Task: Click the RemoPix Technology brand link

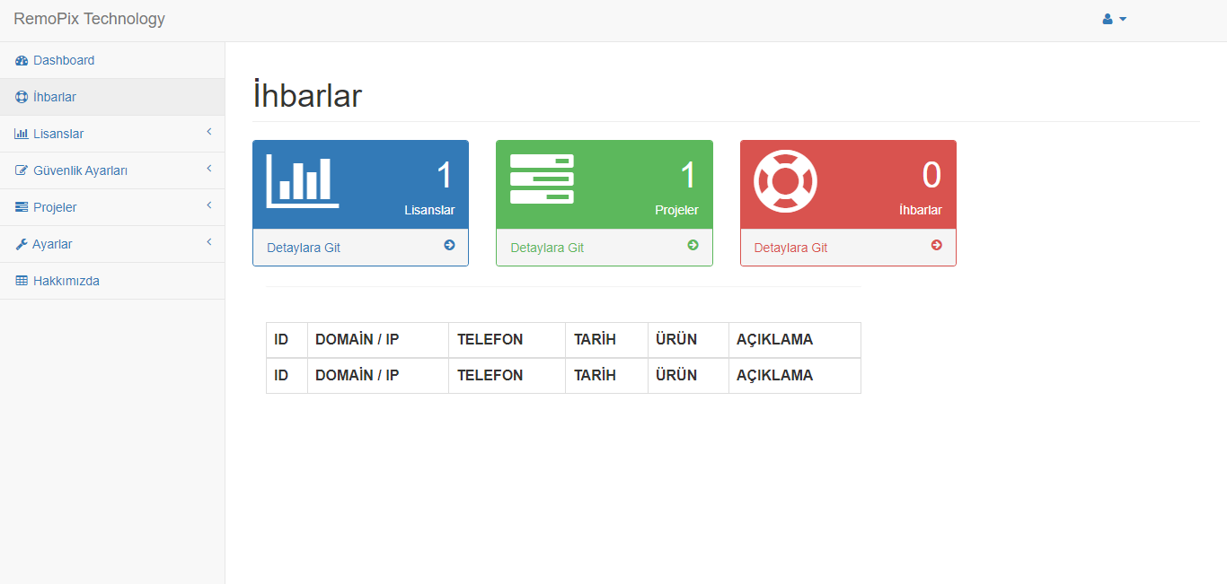Action: (89, 19)
